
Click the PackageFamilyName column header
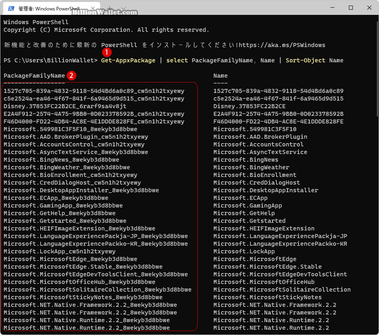(34, 76)
